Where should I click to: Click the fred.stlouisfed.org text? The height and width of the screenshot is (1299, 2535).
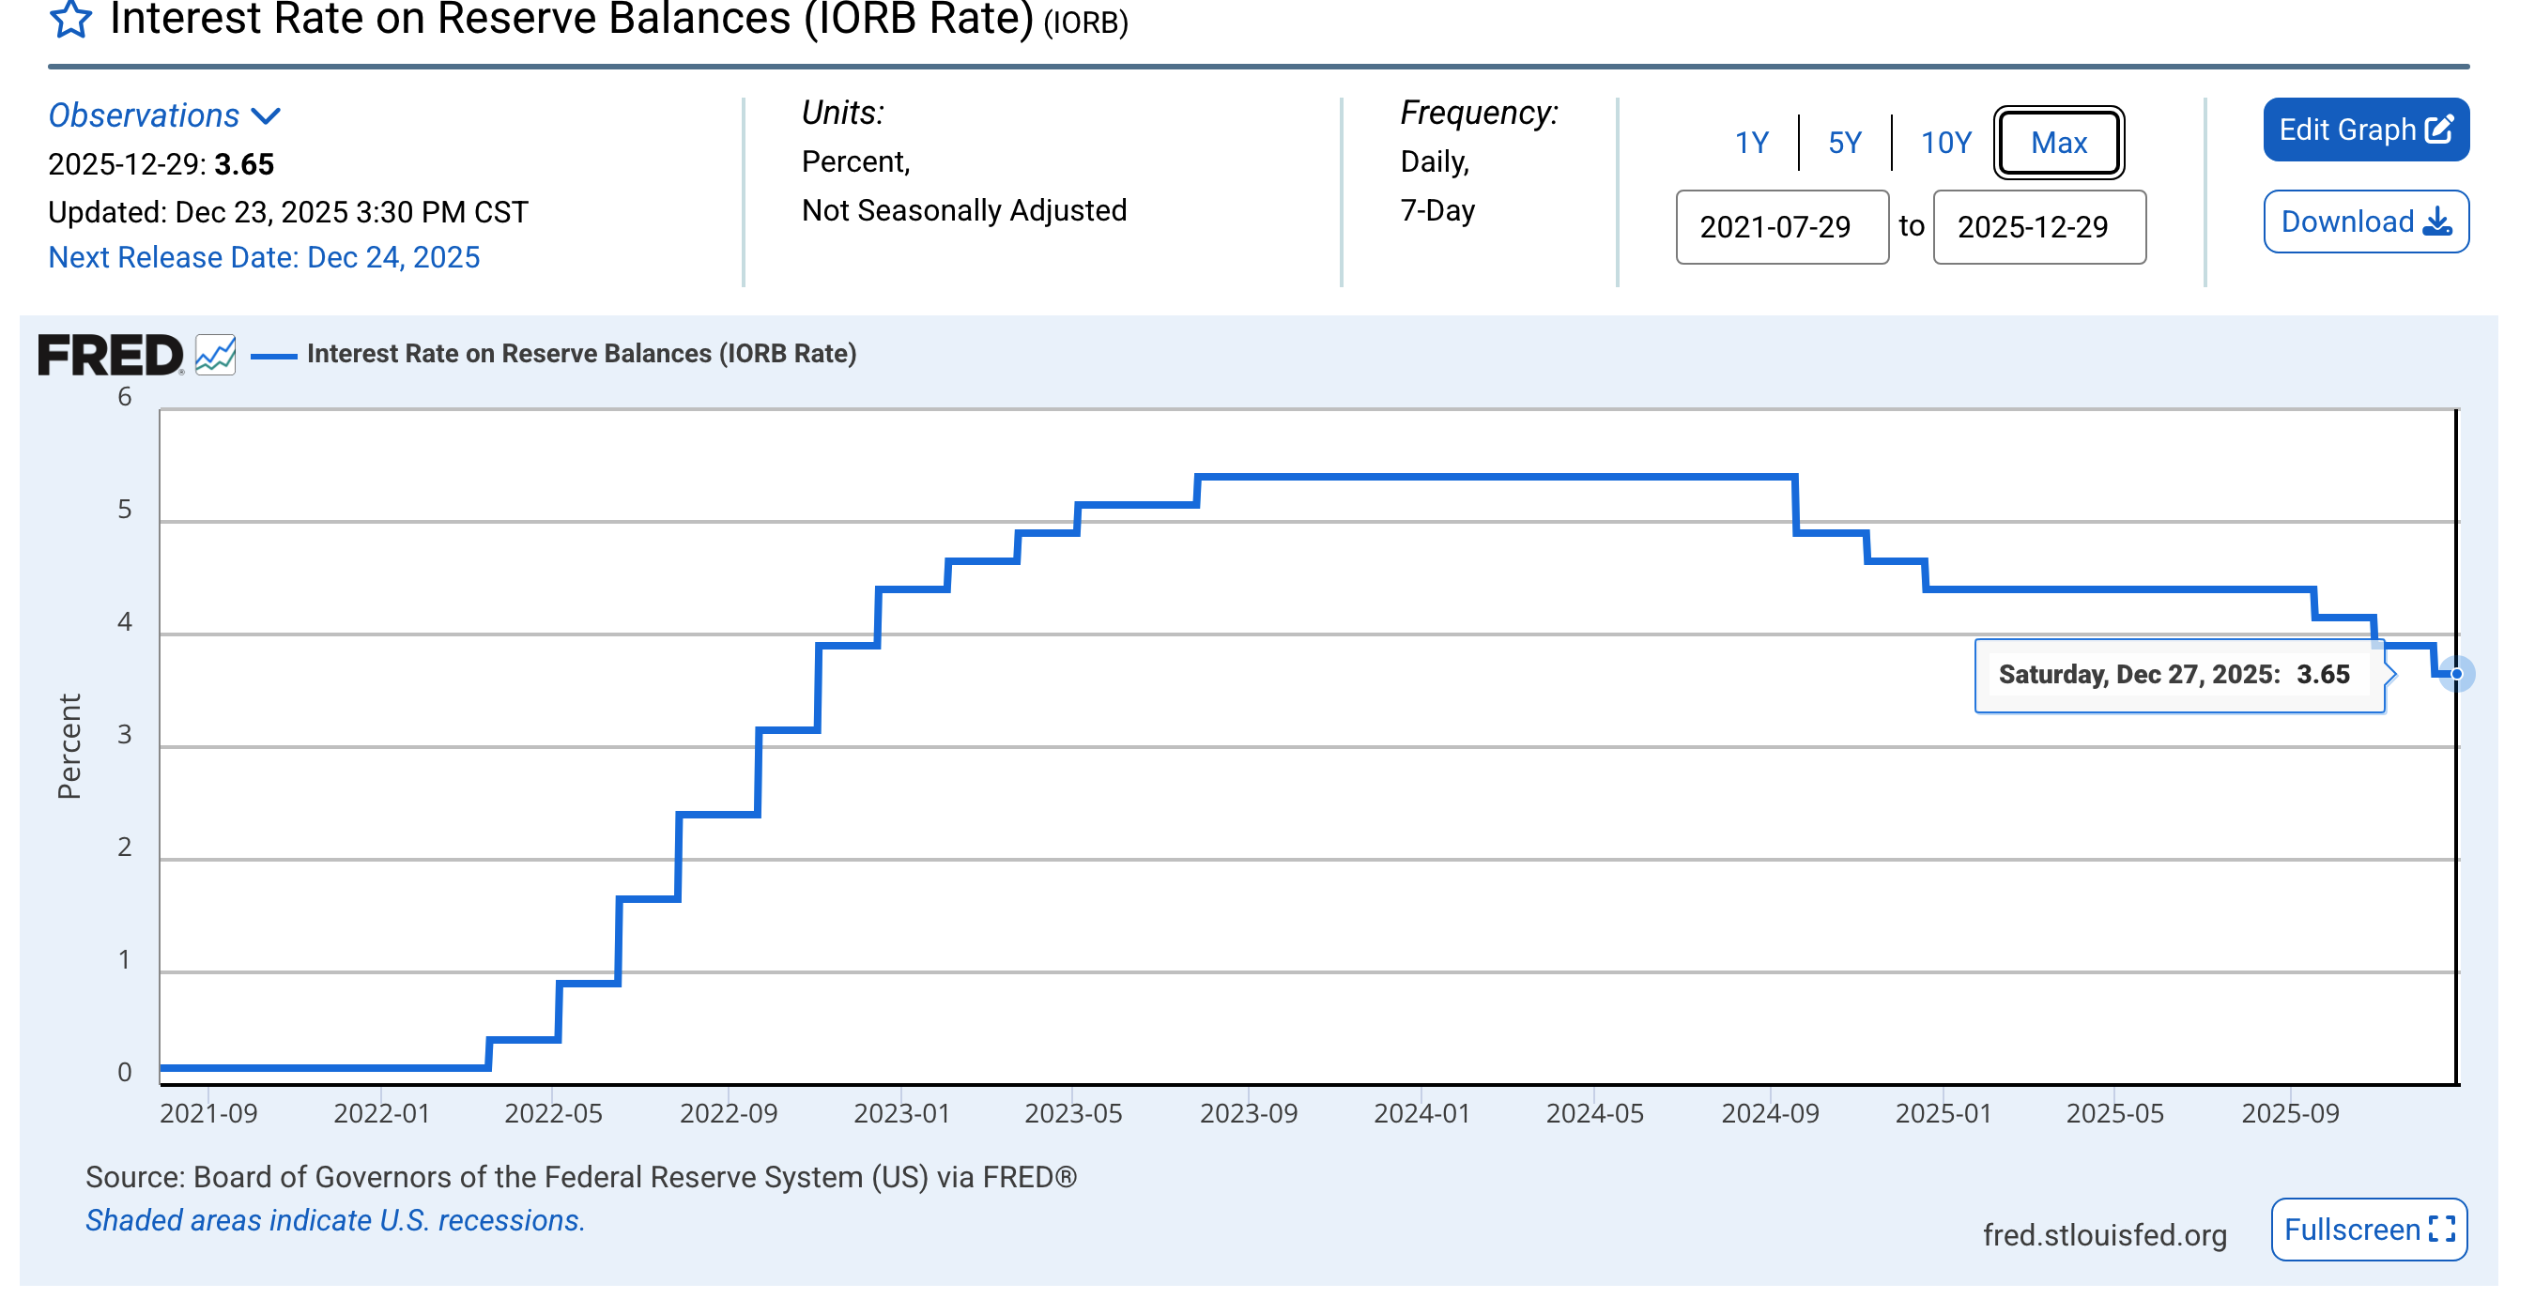pyautogui.click(x=2104, y=1235)
